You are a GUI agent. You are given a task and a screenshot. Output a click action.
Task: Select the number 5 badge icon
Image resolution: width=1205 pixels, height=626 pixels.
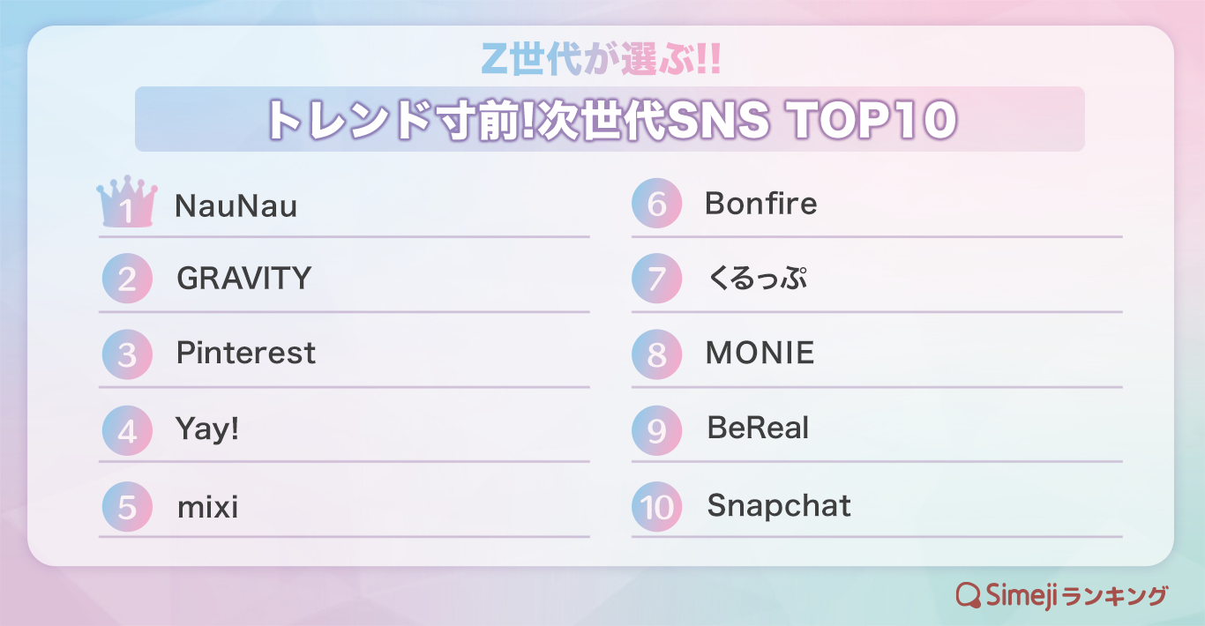pyautogui.click(x=127, y=508)
